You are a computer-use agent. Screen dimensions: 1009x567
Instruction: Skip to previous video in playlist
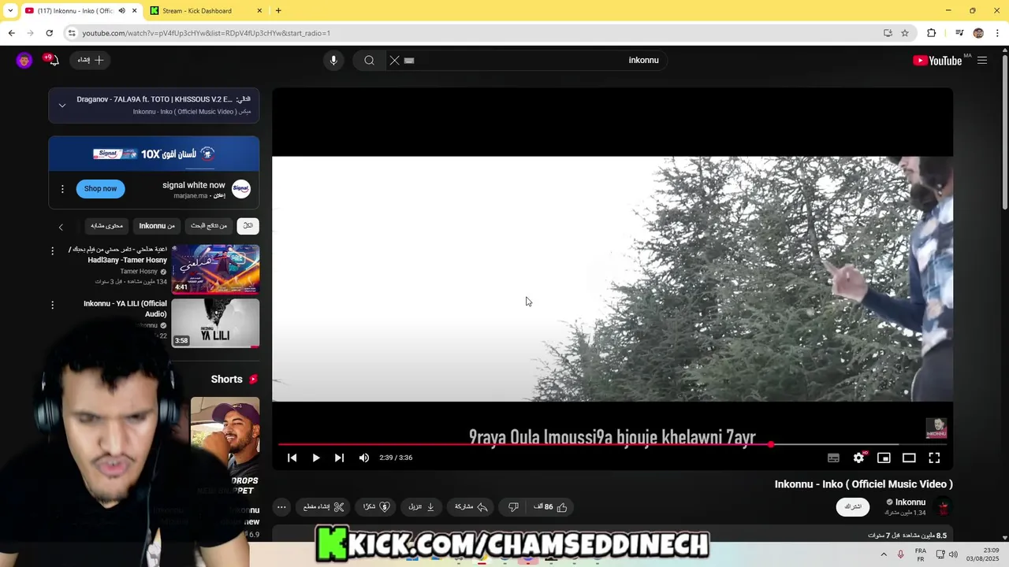point(292,458)
